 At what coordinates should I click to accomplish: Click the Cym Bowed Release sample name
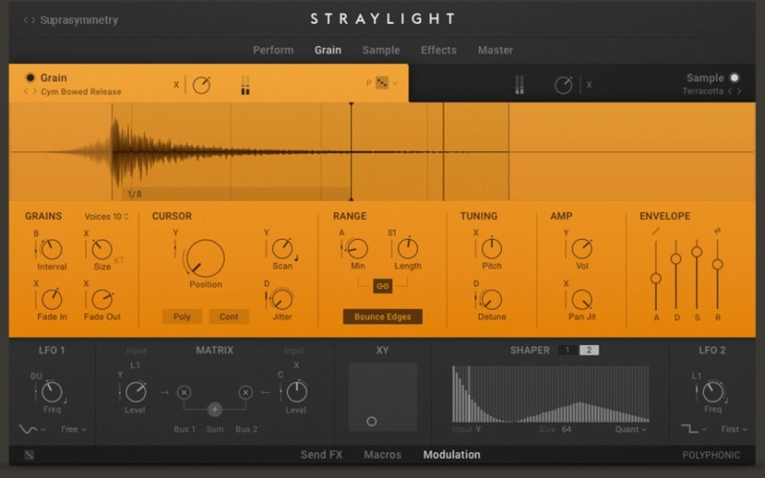click(x=81, y=92)
